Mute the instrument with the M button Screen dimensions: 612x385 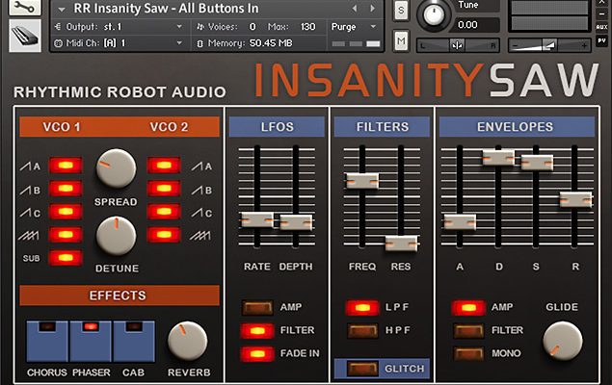pos(402,40)
